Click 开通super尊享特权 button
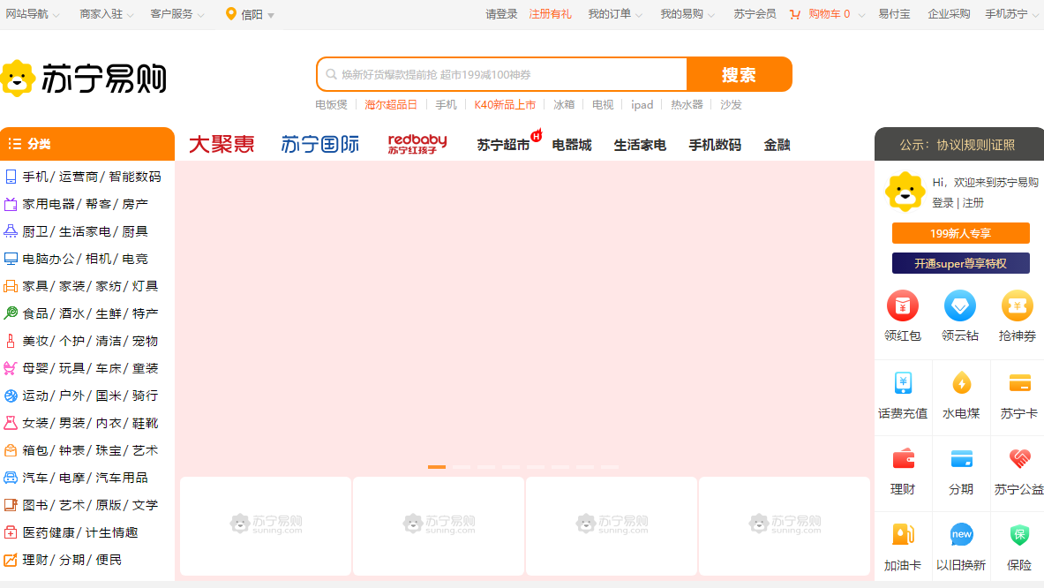Screen dimensions: 1044x588 pos(961,263)
